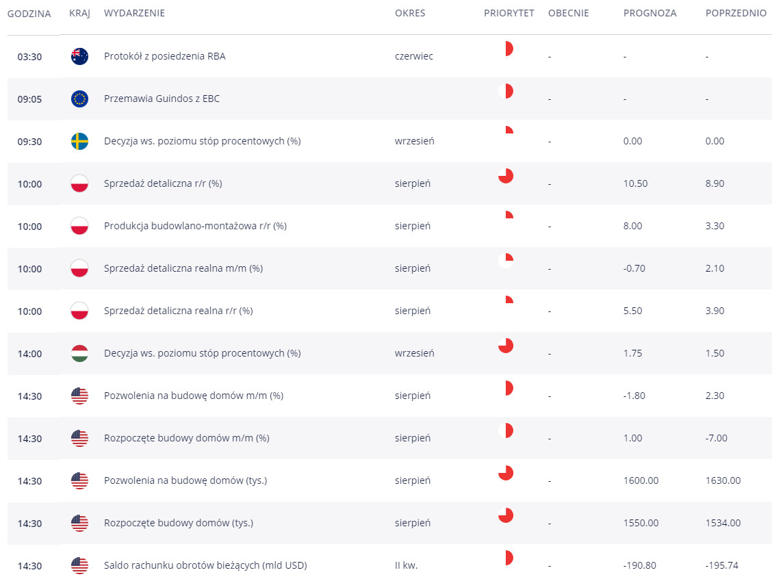
Task: Click the Polish flag beside Sprzedaż detaliczna r/r
Action: pyautogui.click(x=80, y=183)
